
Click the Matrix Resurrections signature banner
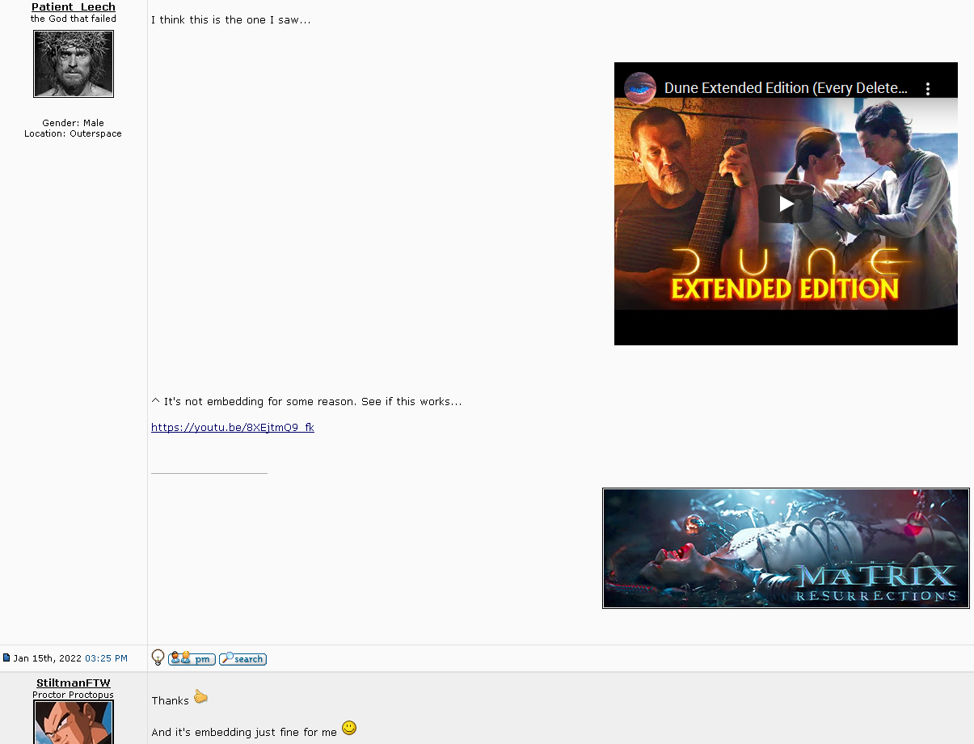coord(786,548)
